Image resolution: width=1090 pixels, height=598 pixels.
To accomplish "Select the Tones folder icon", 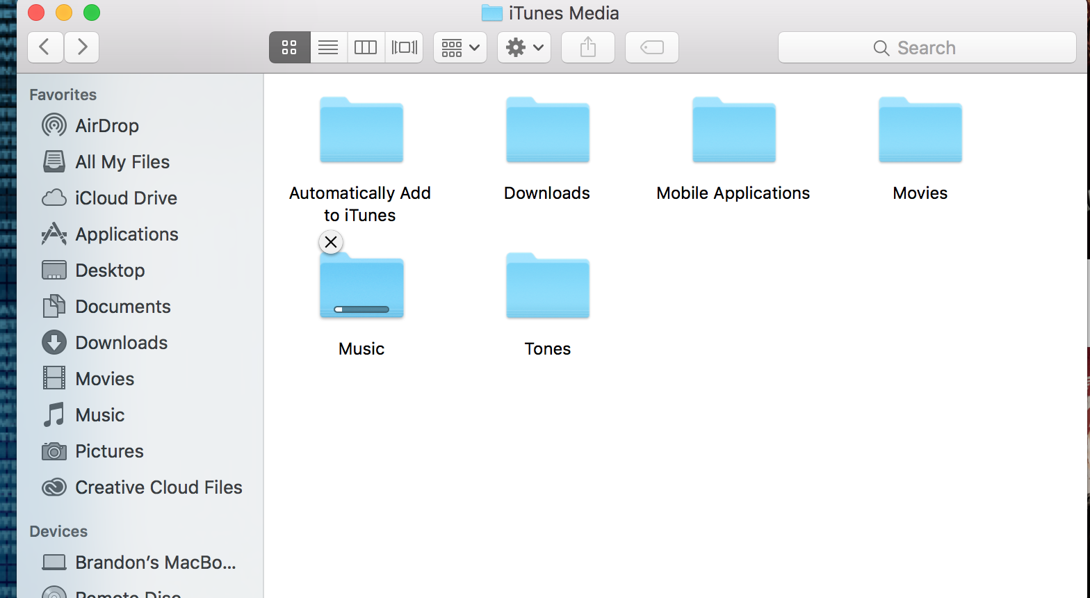I will 548,286.
